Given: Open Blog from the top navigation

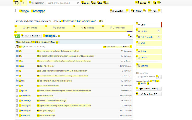Looking at the screenshot, I should [100, 3].
